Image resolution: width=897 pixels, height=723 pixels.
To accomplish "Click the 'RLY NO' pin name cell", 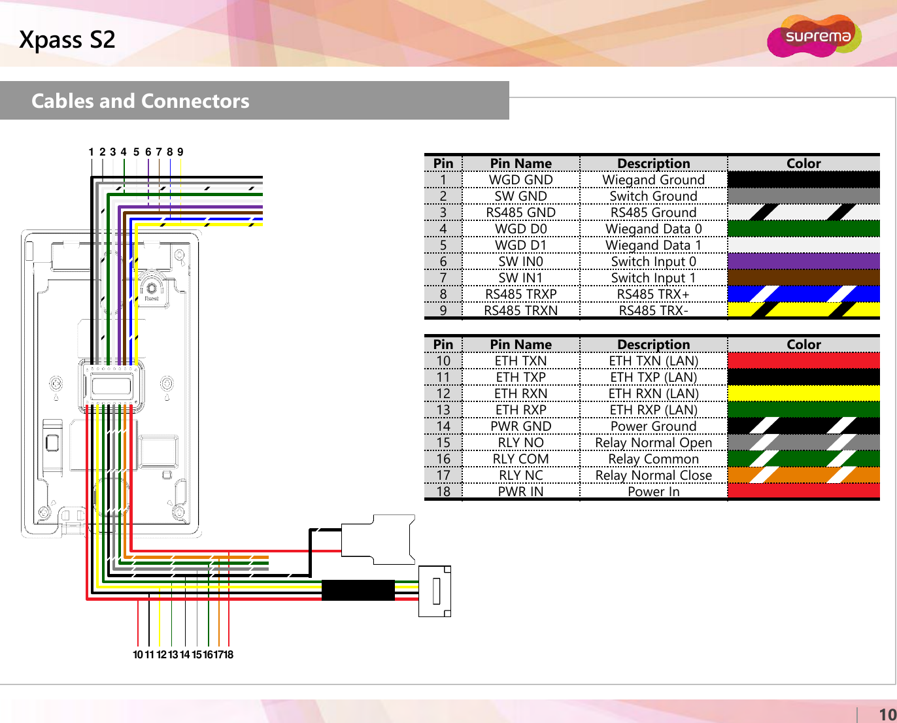I will [521, 443].
